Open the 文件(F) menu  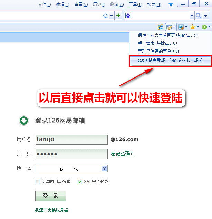coord(45,4)
